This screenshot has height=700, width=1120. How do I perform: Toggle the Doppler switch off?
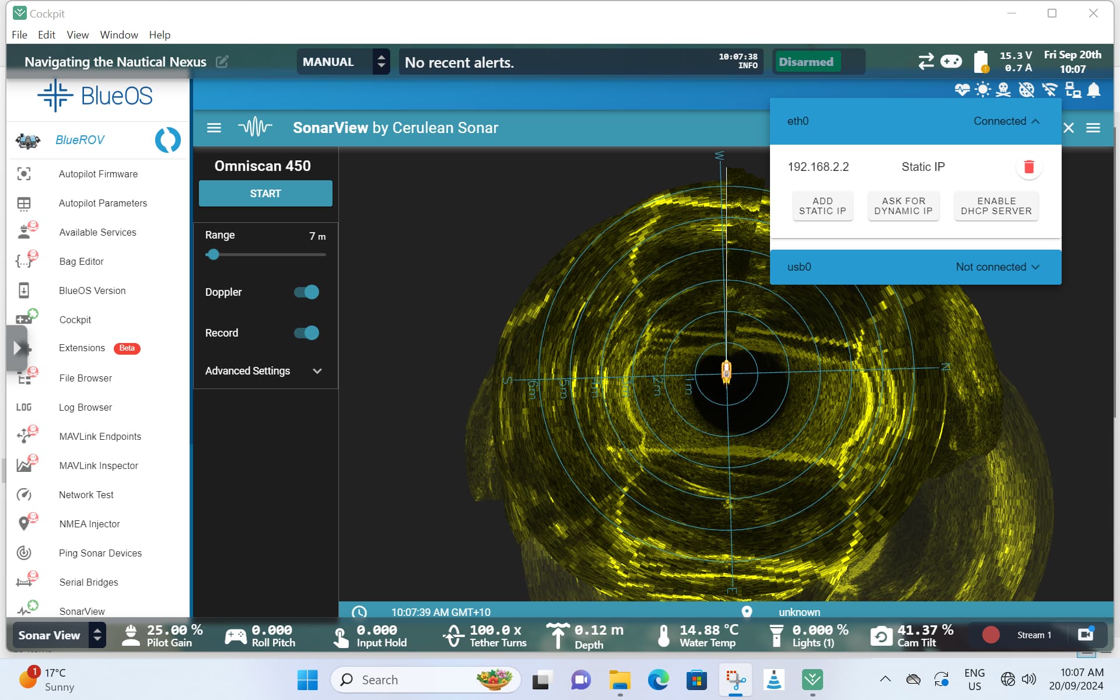pyautogui.click(x=307, y=292)
